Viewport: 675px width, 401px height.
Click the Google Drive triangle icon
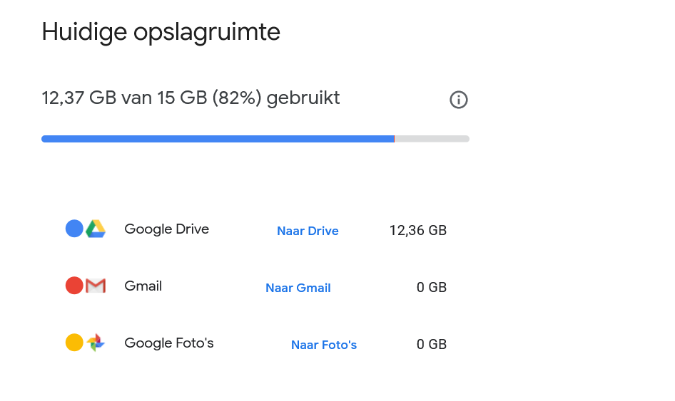tap(96, 229)
